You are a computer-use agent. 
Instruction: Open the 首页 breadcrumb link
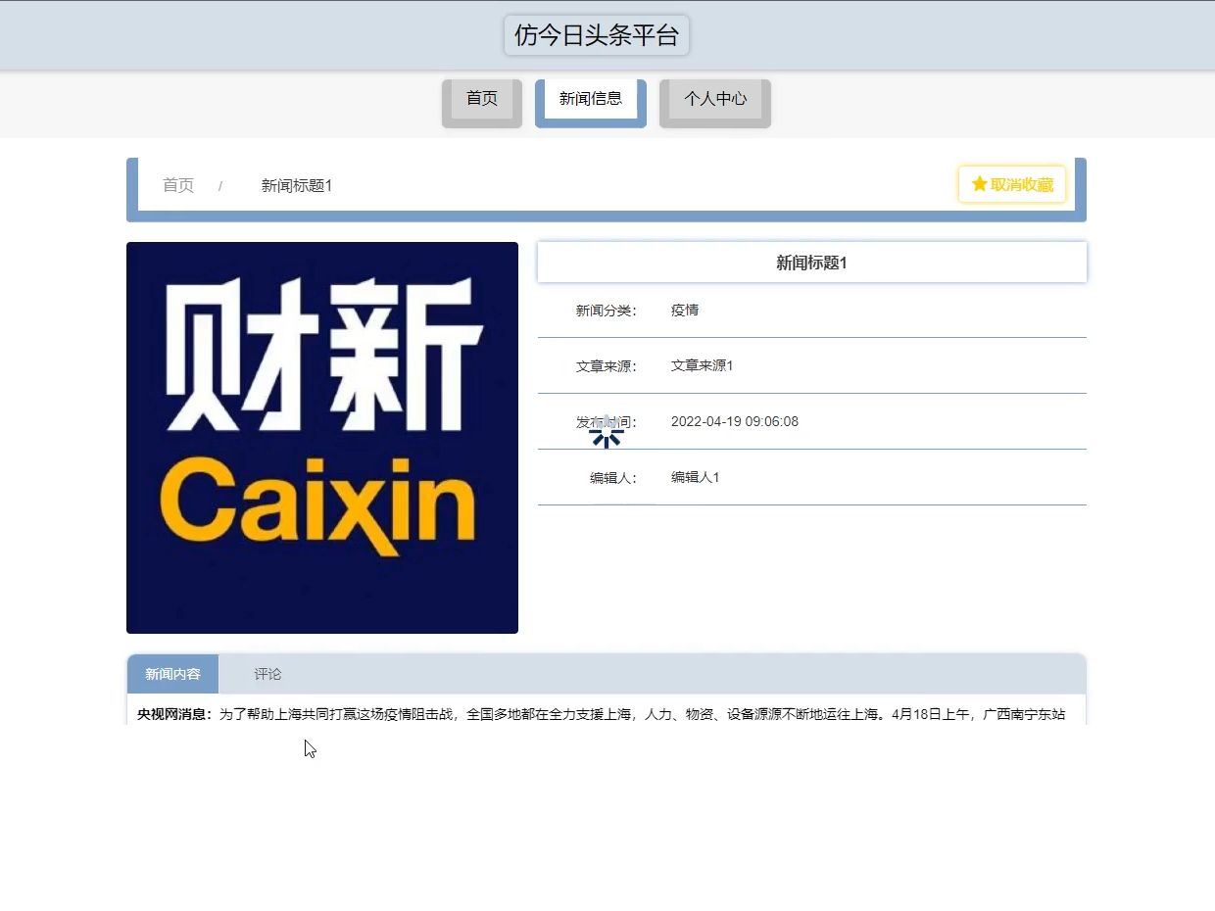pyautogui.click(x=177, y=184)
